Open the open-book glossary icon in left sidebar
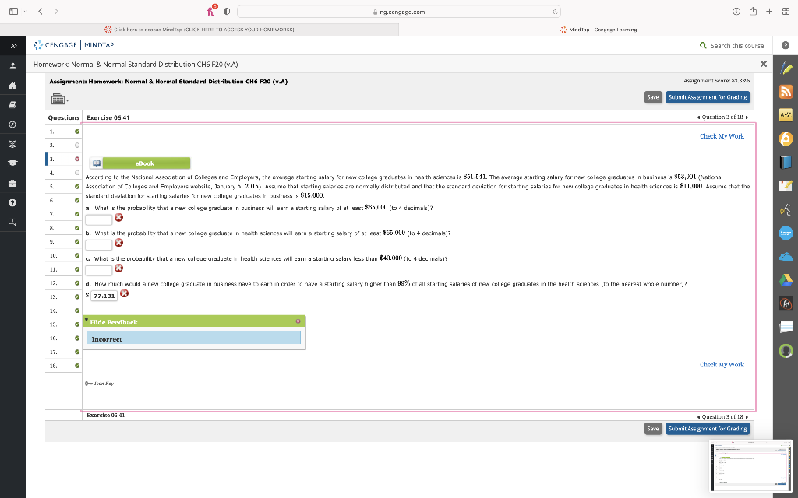Viewport: 798px width, 498px height. point(12,145)
